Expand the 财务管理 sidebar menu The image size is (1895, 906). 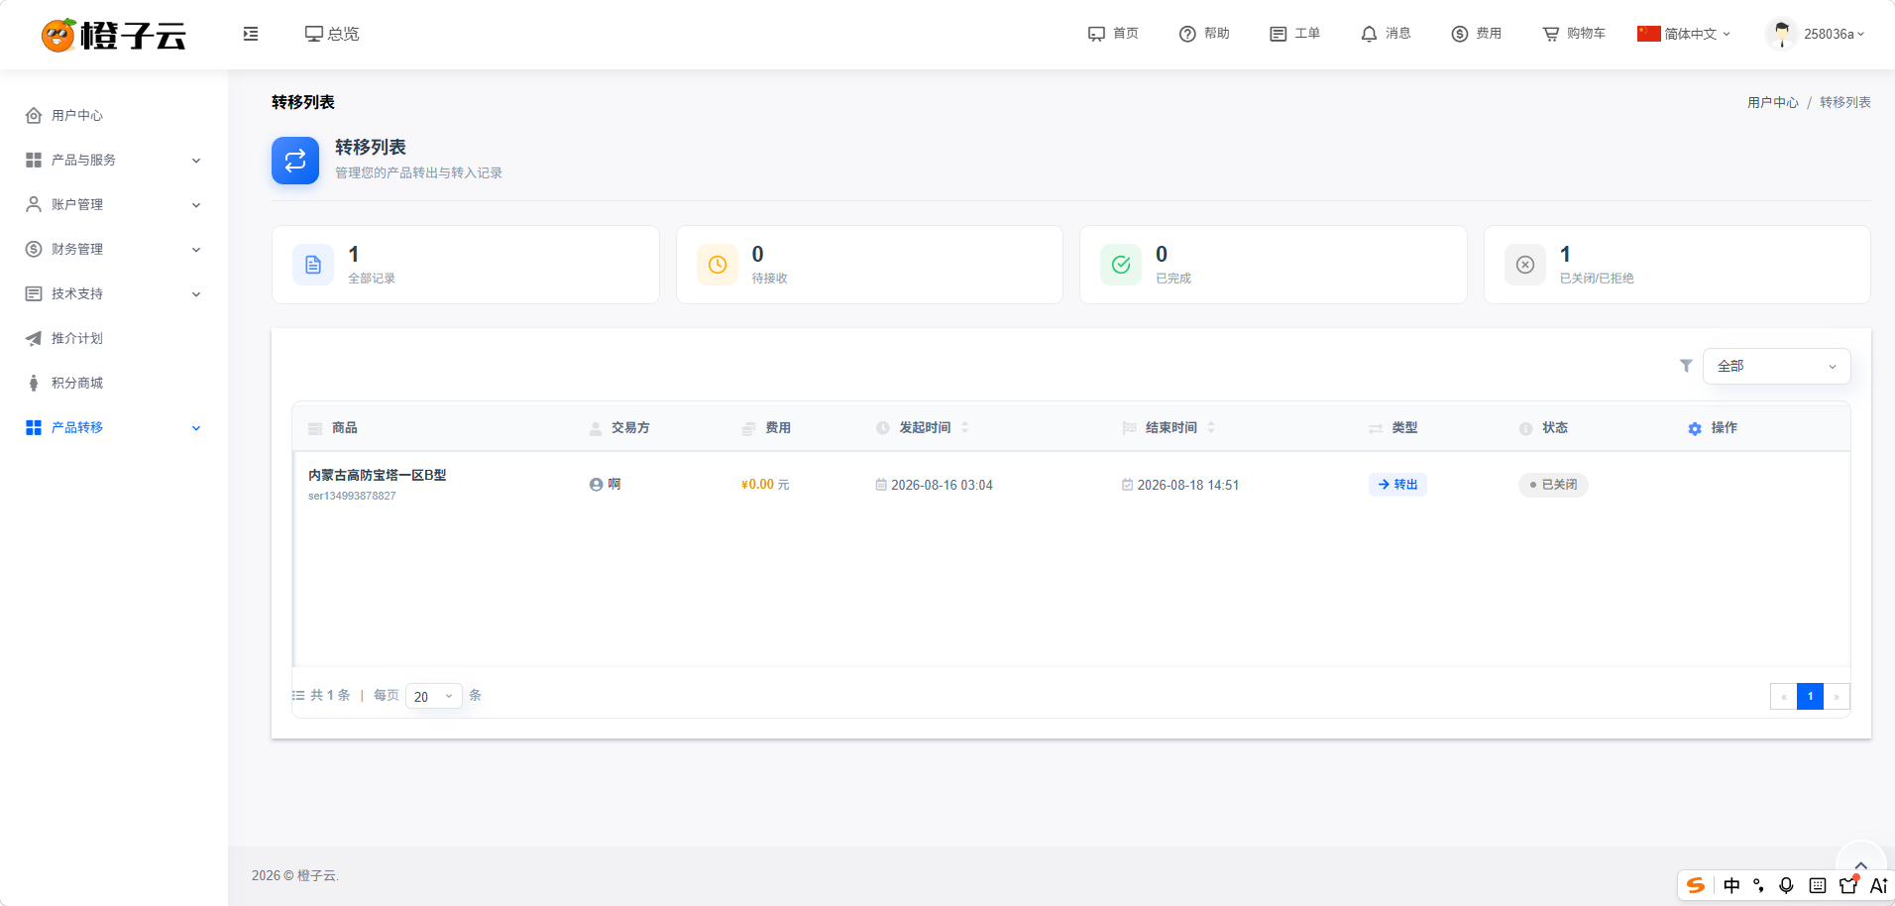(x=114, y=249)
